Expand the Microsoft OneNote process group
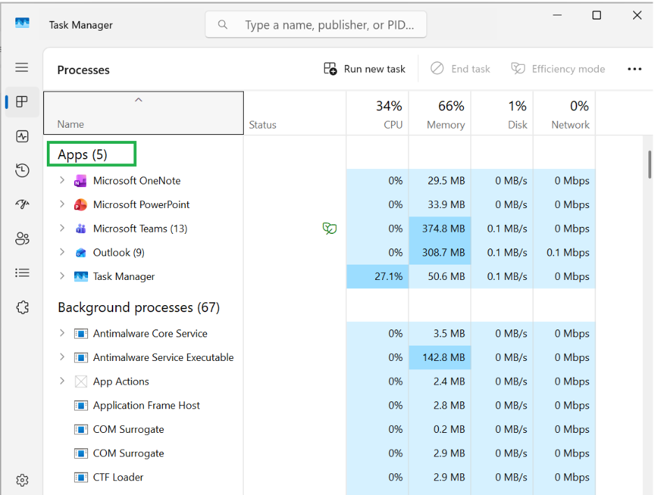654x495 pixels. pos(61,180)
